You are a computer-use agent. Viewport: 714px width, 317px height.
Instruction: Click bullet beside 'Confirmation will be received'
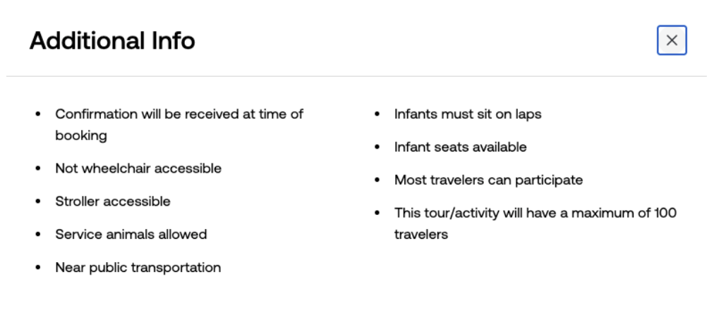click(38, 113)
